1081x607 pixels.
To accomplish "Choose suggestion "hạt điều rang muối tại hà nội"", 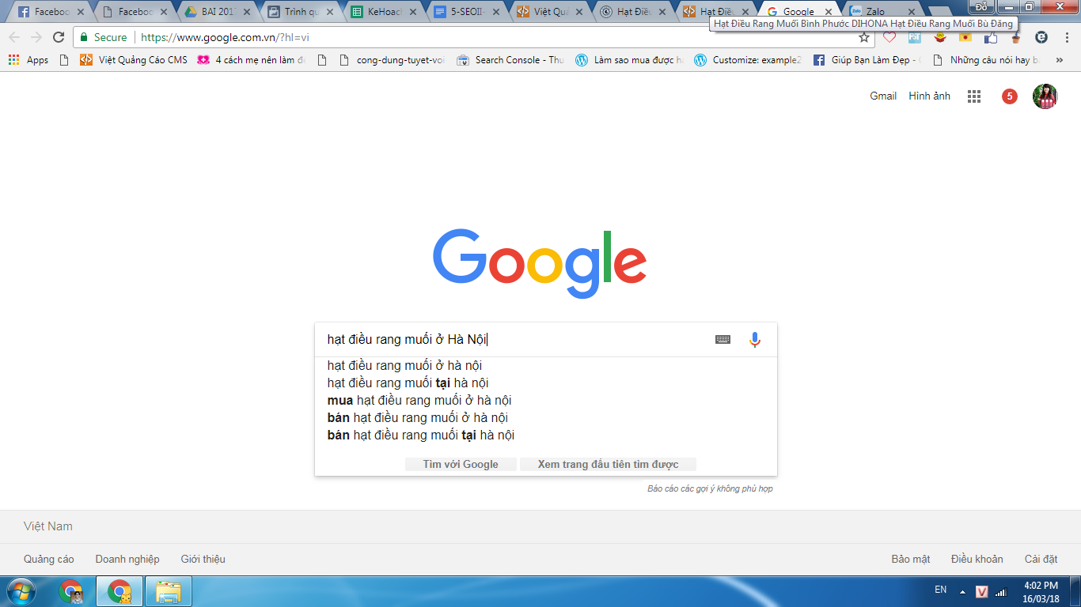I will pos(408,383).
